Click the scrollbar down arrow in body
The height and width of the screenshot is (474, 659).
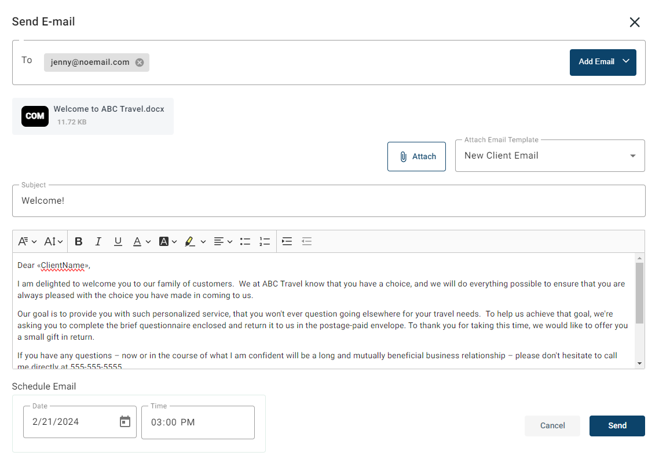(x=640, y=363)
